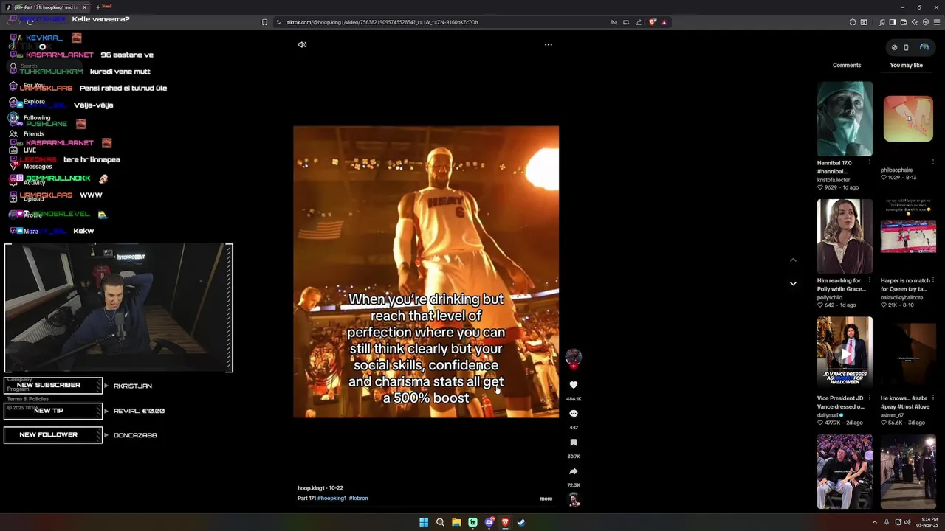Viewport: 945px width, 531px height.
Task: Open the kristofa.lecter creator link
Action: click(834, 180)
